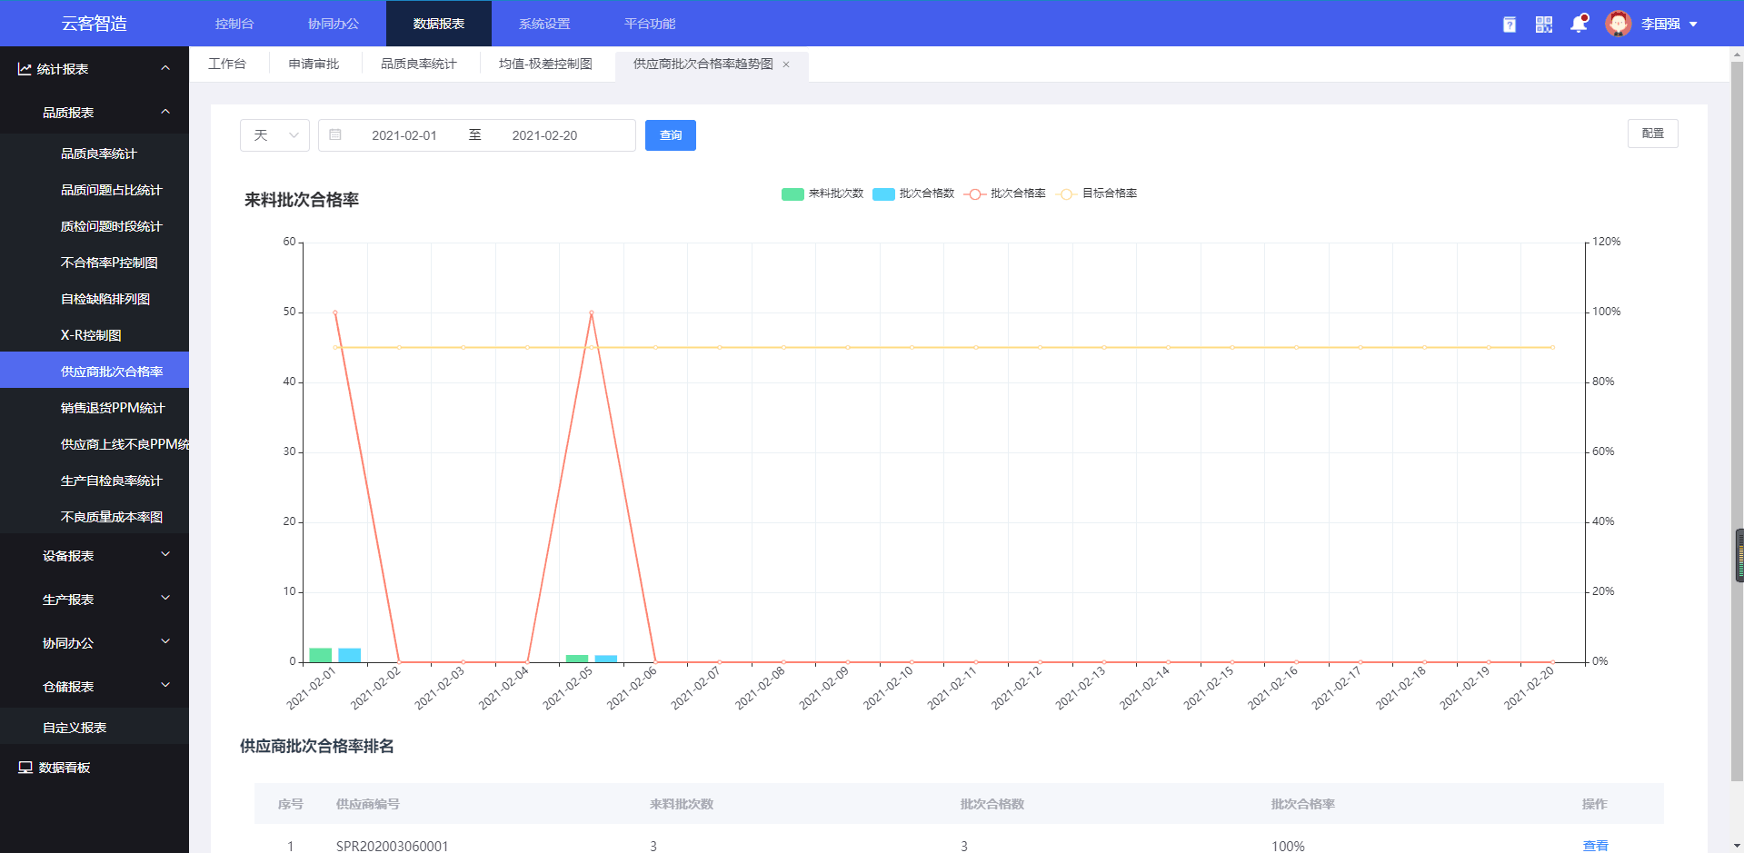Toggle 来料批次数 series in chart legend

(x=792, y=193)
